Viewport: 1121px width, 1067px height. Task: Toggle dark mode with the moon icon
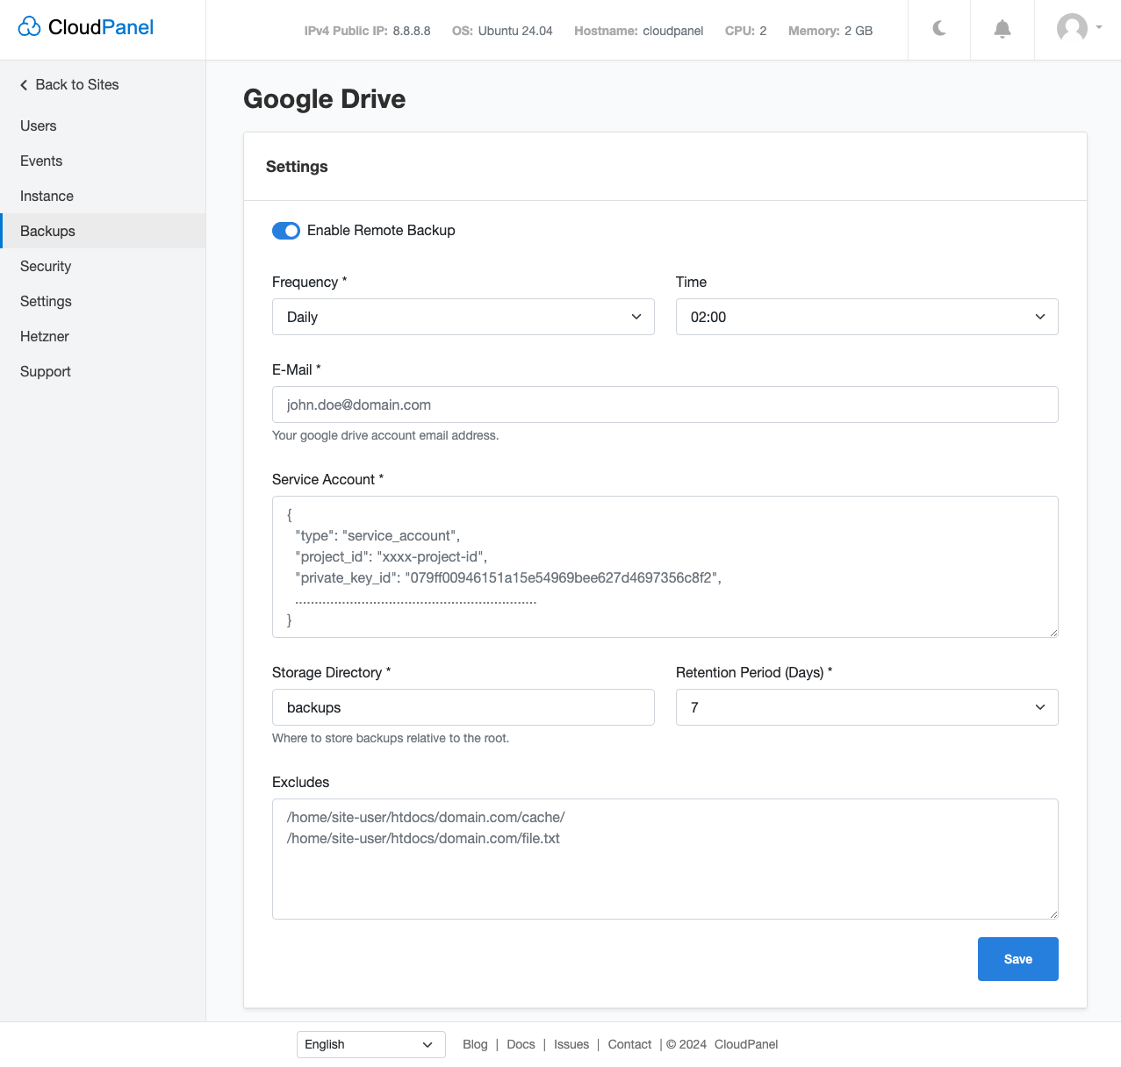tap(938, 29)
